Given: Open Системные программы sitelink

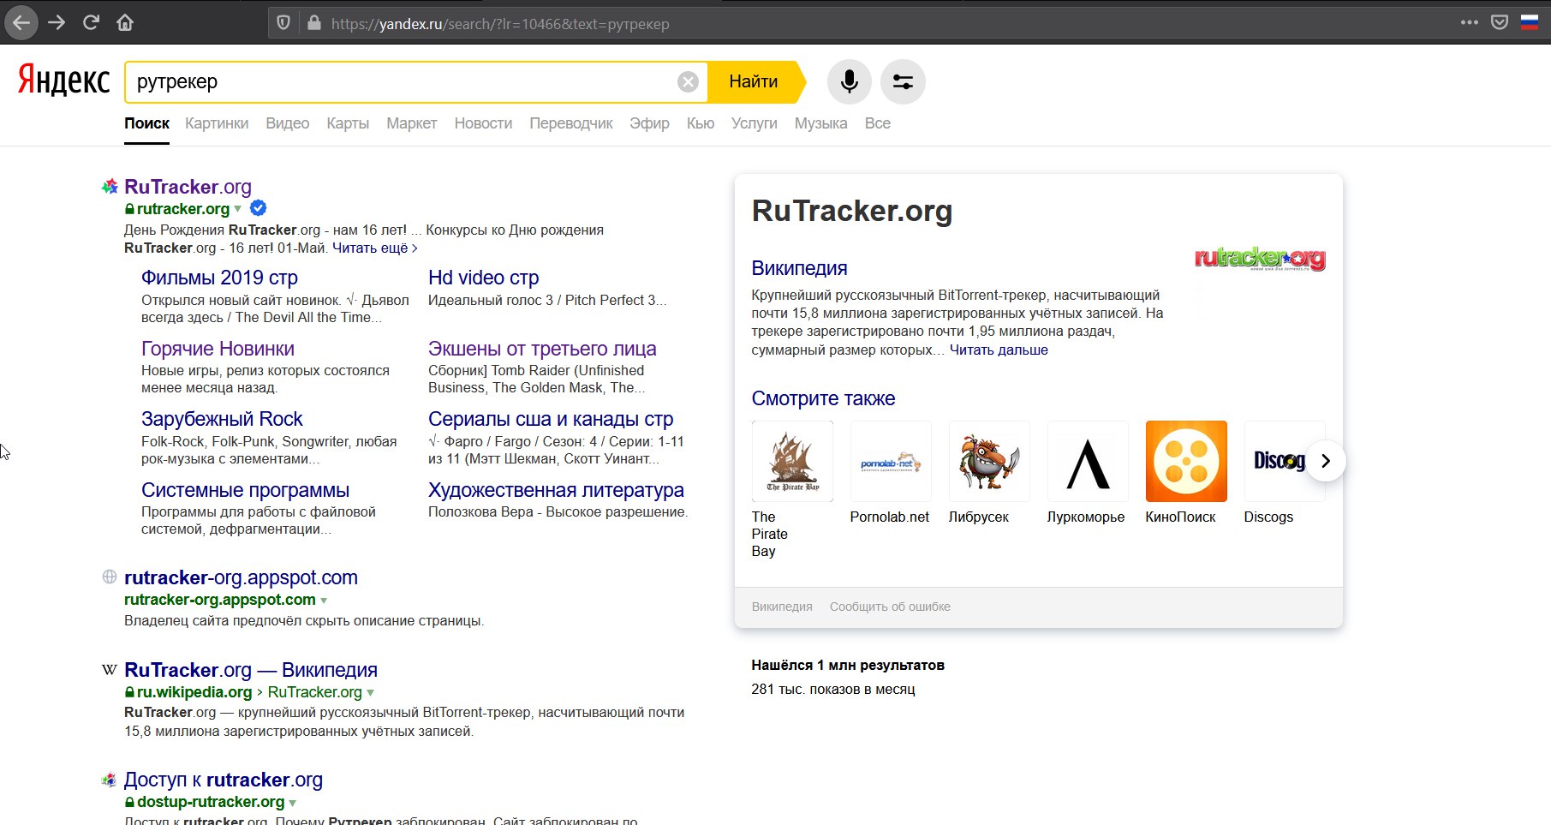Looking at the screenshot, I should [245, 490].
